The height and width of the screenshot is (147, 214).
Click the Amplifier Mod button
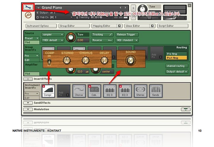click(x=32, y=74)
